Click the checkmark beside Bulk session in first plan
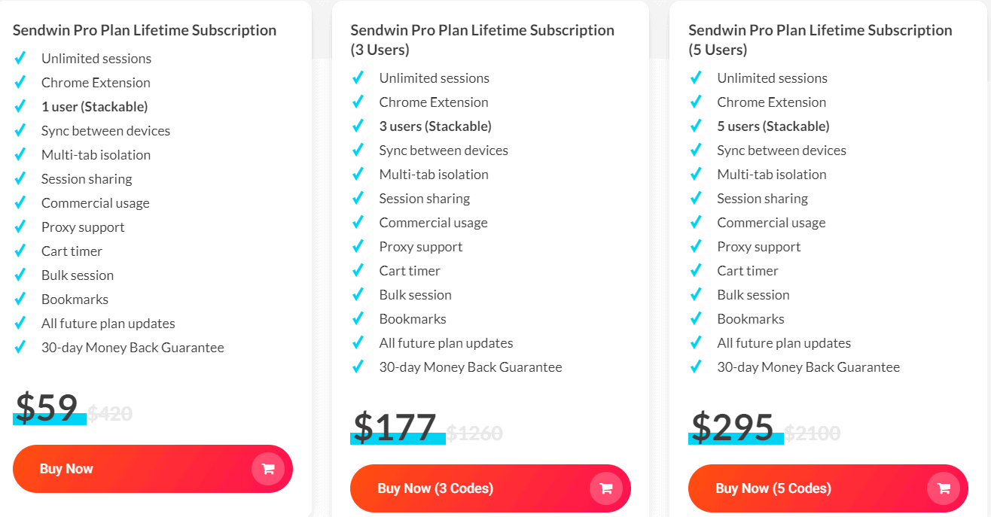991x517 pixels. point(20,274)
